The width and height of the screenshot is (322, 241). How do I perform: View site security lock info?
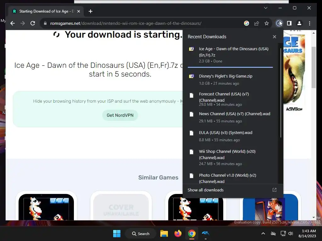coord(45,23)
